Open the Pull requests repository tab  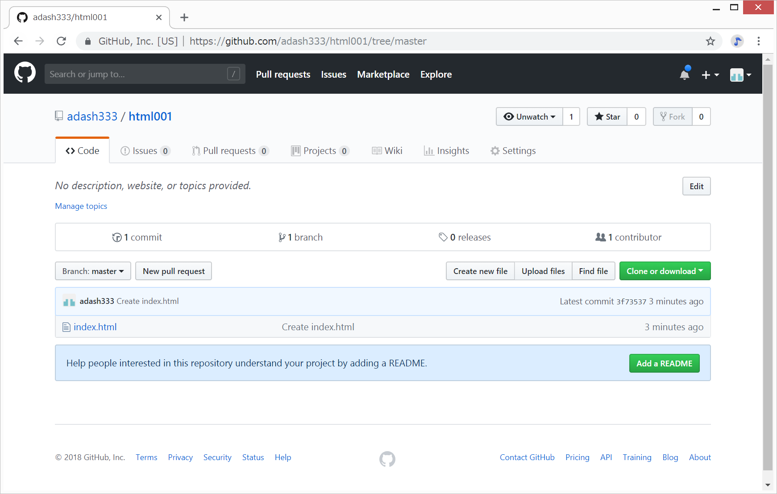pyautogui.click(x=230, y=151)
